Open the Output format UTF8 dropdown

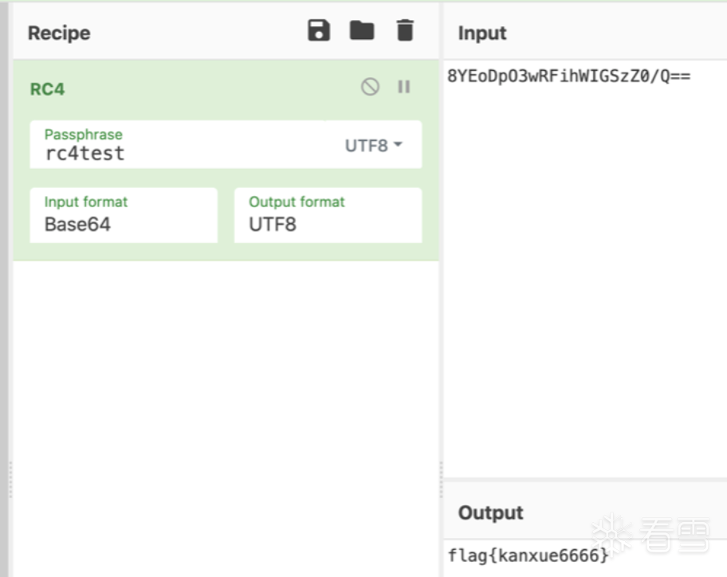[x=328, y=215]
